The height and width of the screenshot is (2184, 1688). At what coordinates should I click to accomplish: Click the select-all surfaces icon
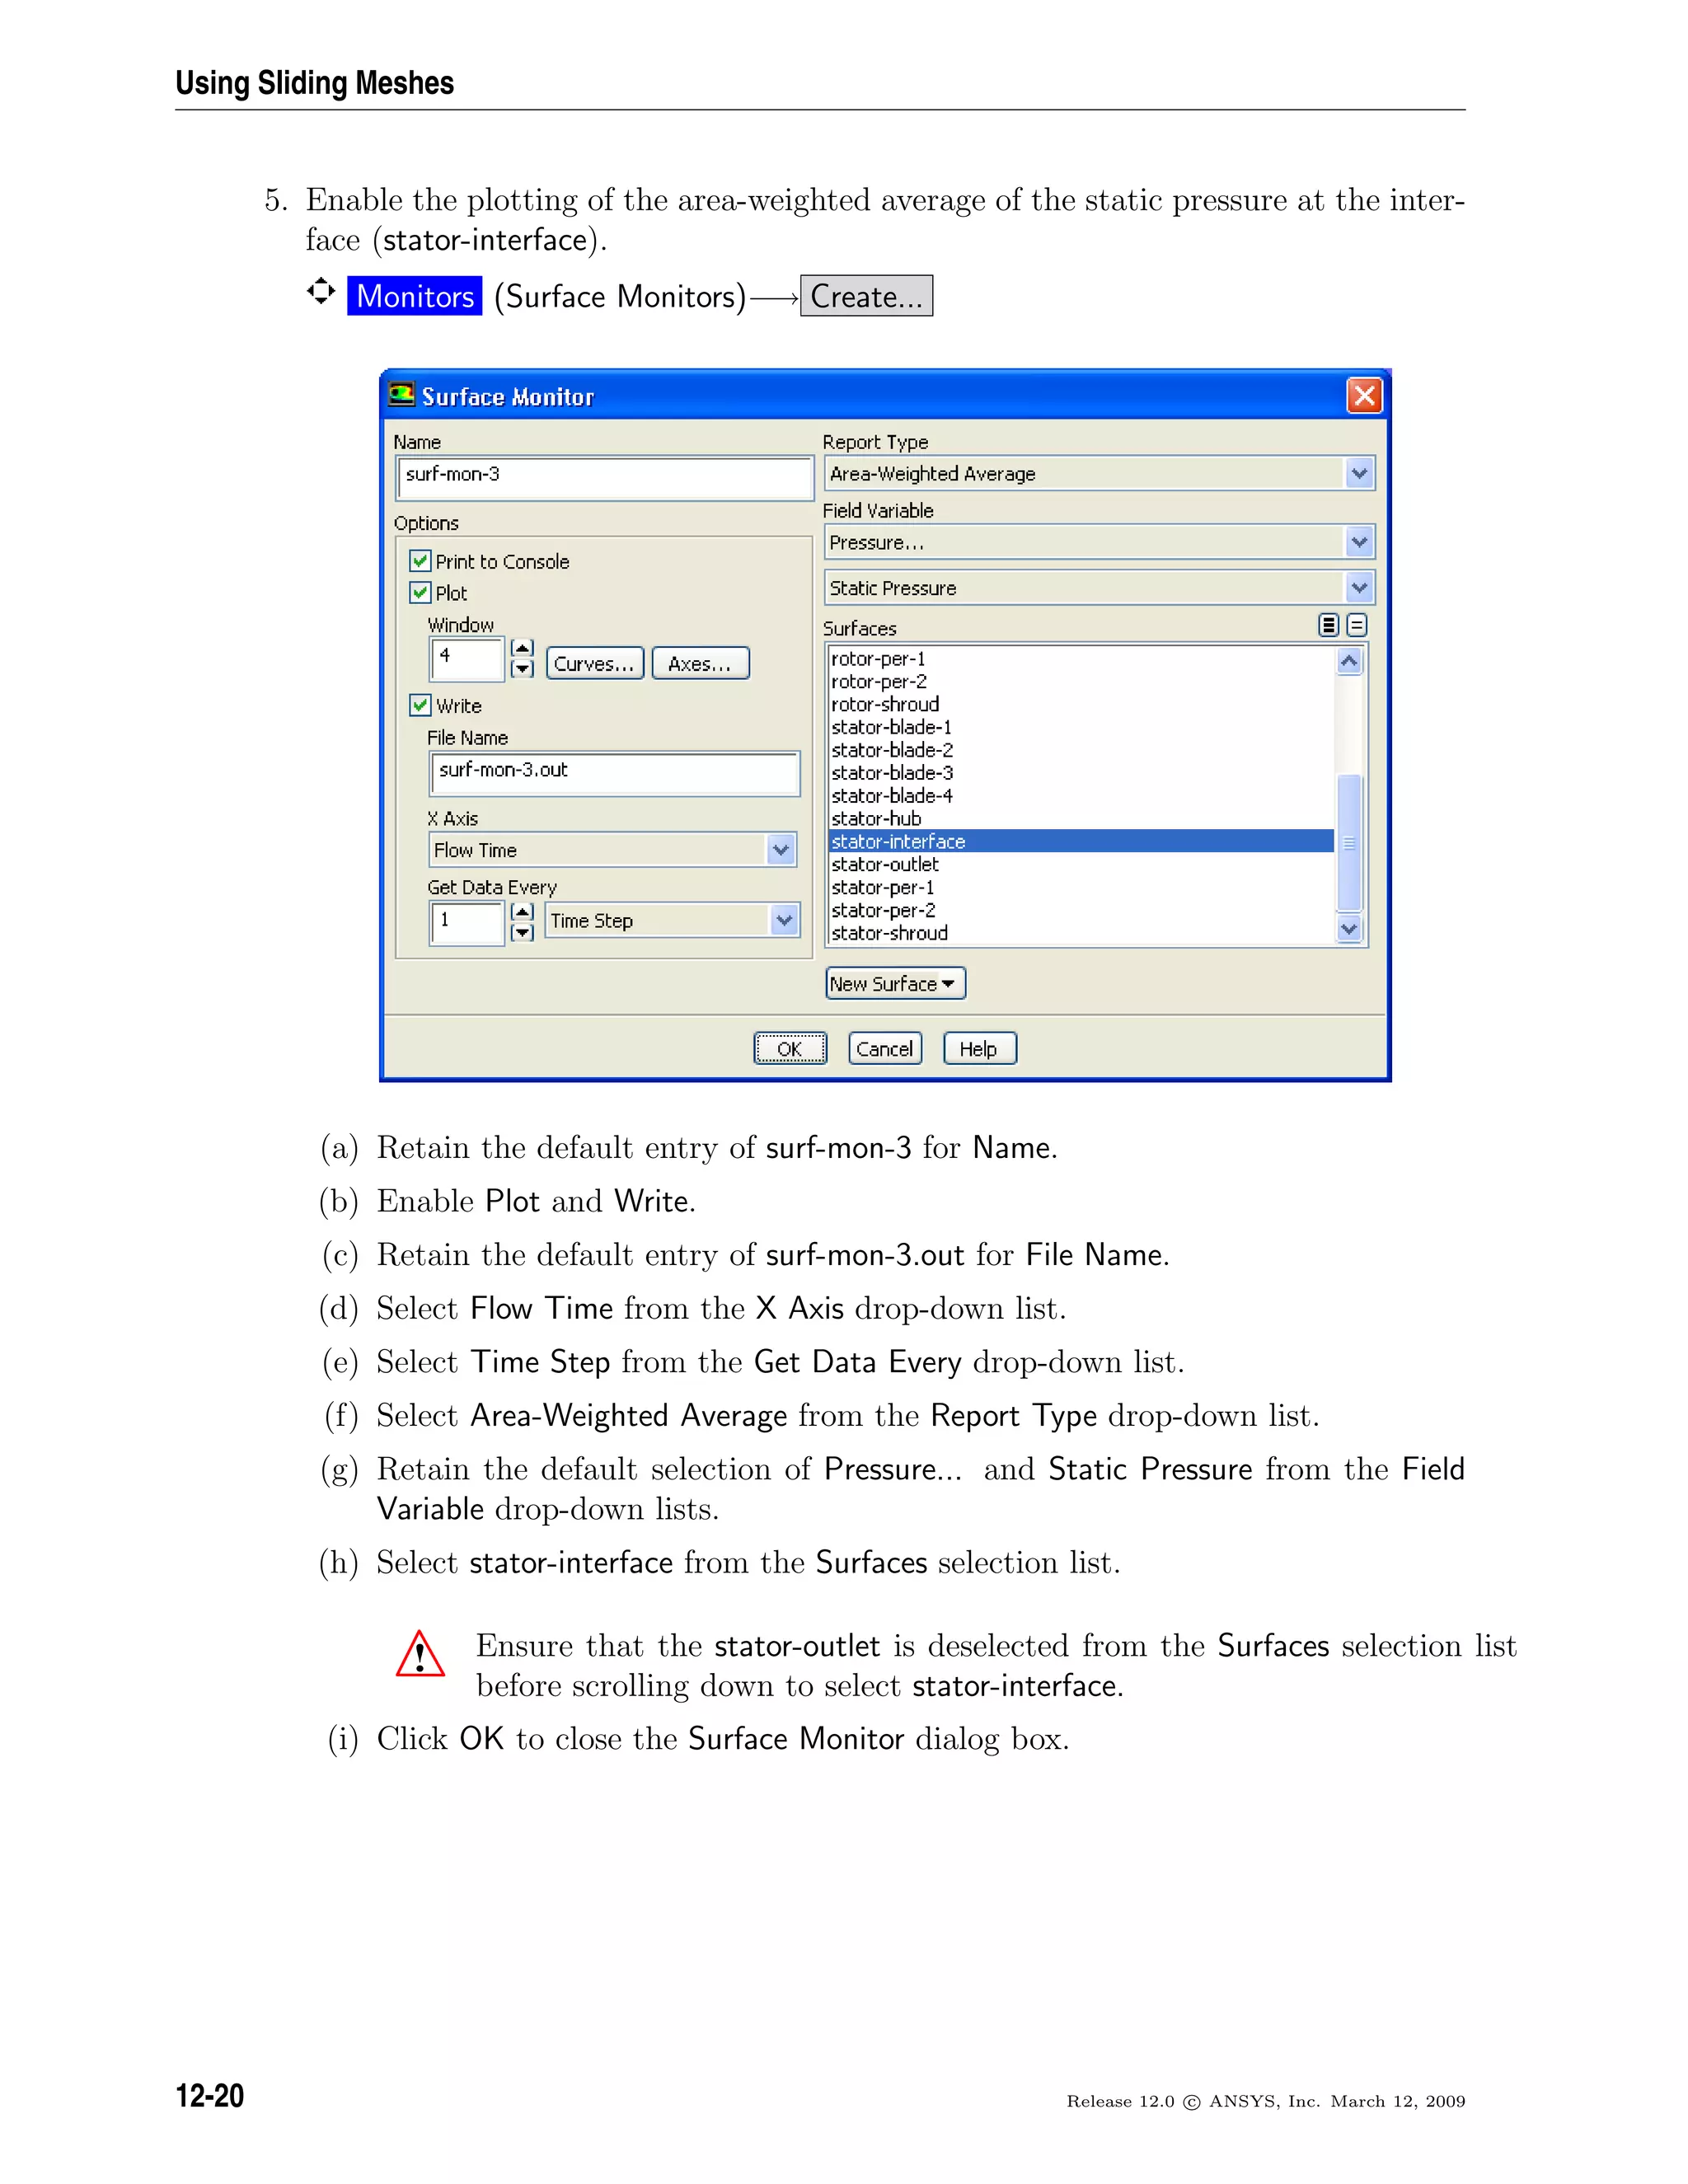tap(1328, 625)
